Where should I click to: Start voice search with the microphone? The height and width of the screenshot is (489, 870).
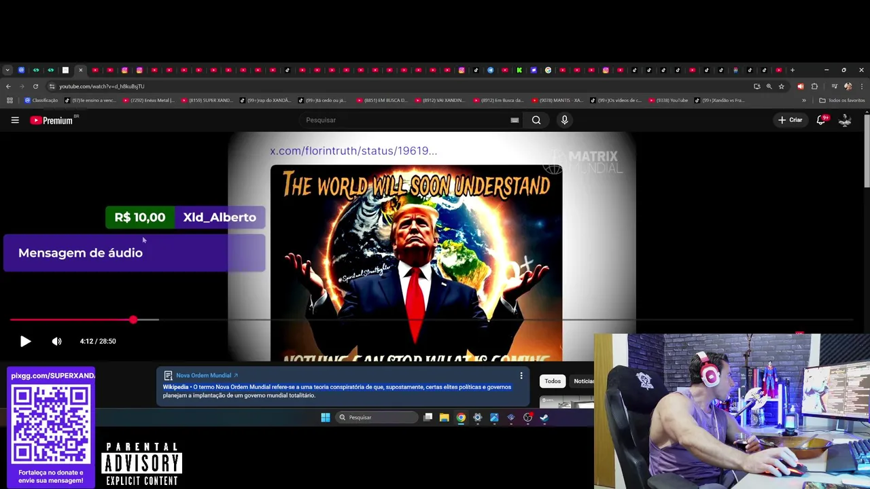click(564, 120)
